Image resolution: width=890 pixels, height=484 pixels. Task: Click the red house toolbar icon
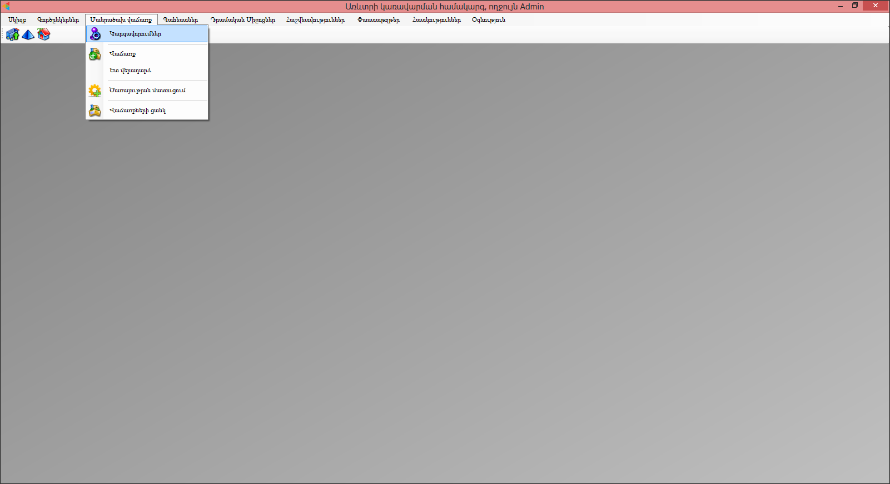[44, 34]
